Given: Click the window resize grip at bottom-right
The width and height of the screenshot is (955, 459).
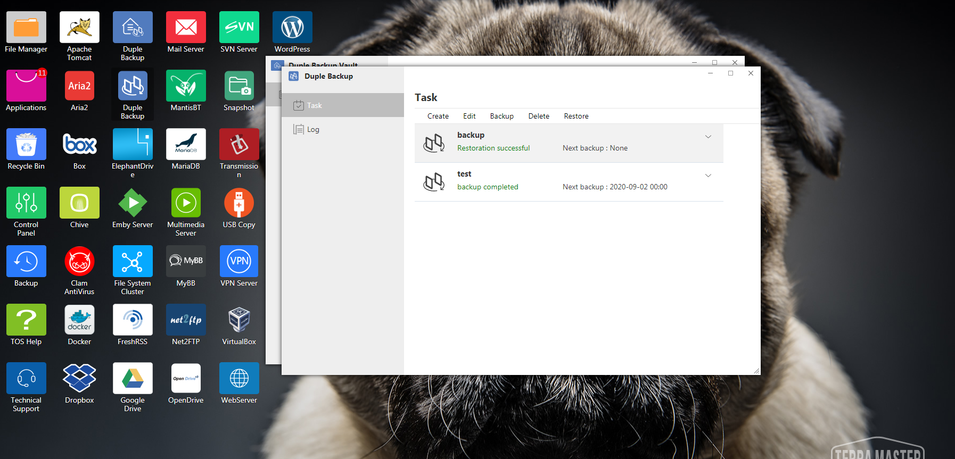Looking at the screenshot, I should pyautogui.click(x=756, y=371).
